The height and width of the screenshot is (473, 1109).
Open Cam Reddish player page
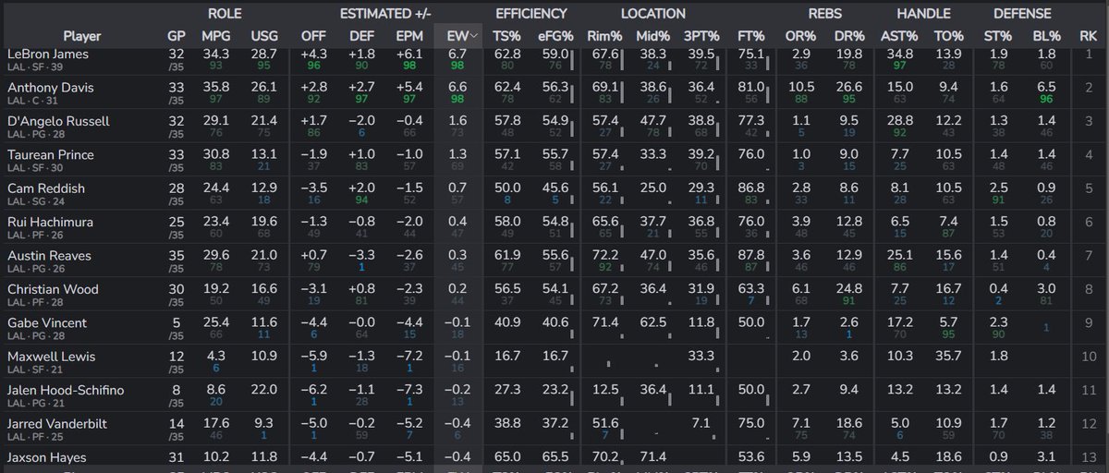45,188
